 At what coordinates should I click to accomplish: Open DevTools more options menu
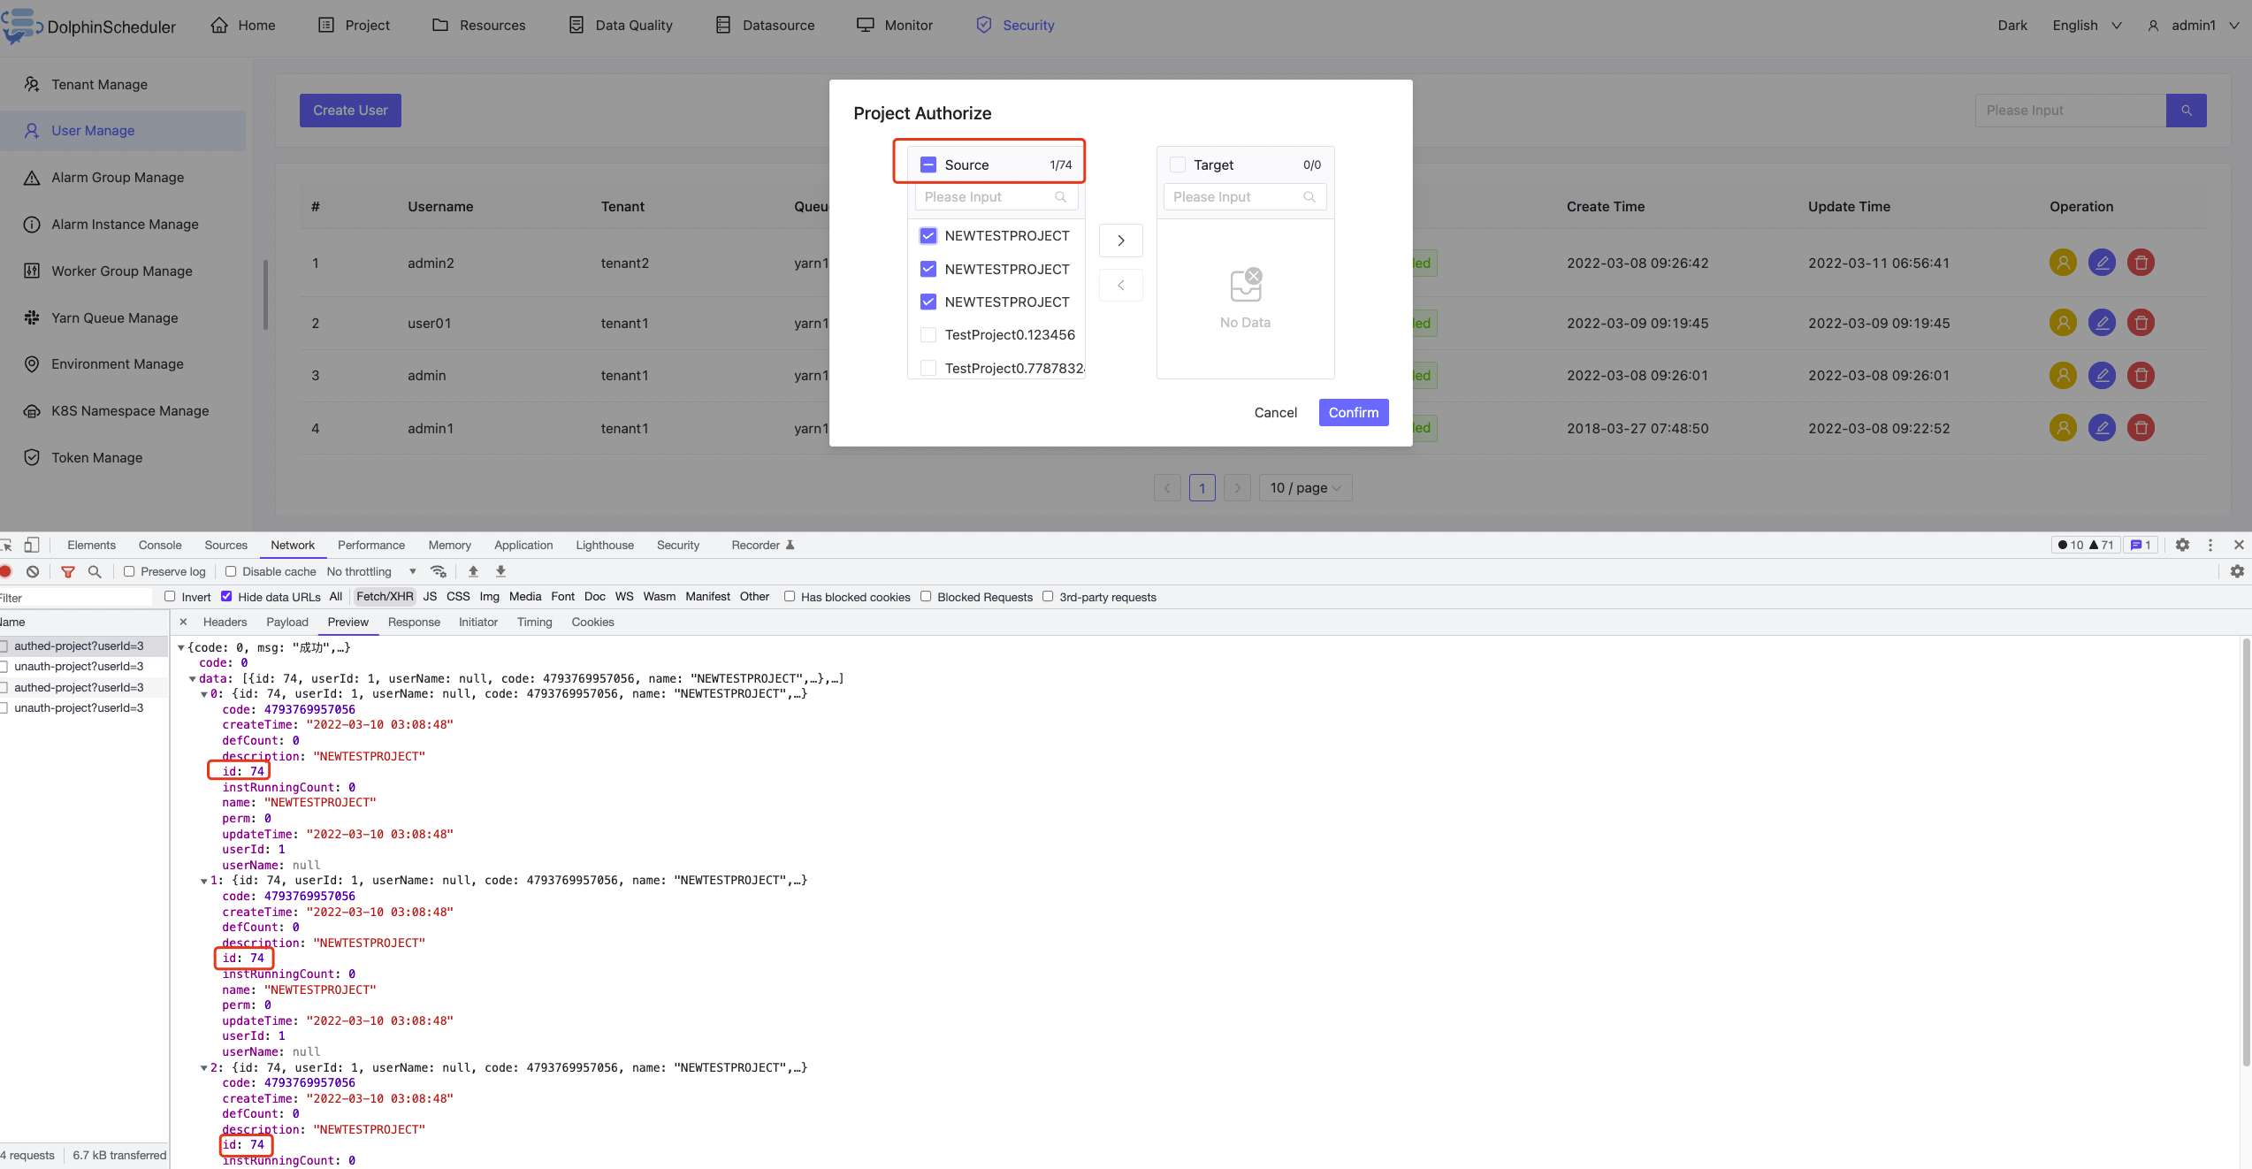(2210, 545)
